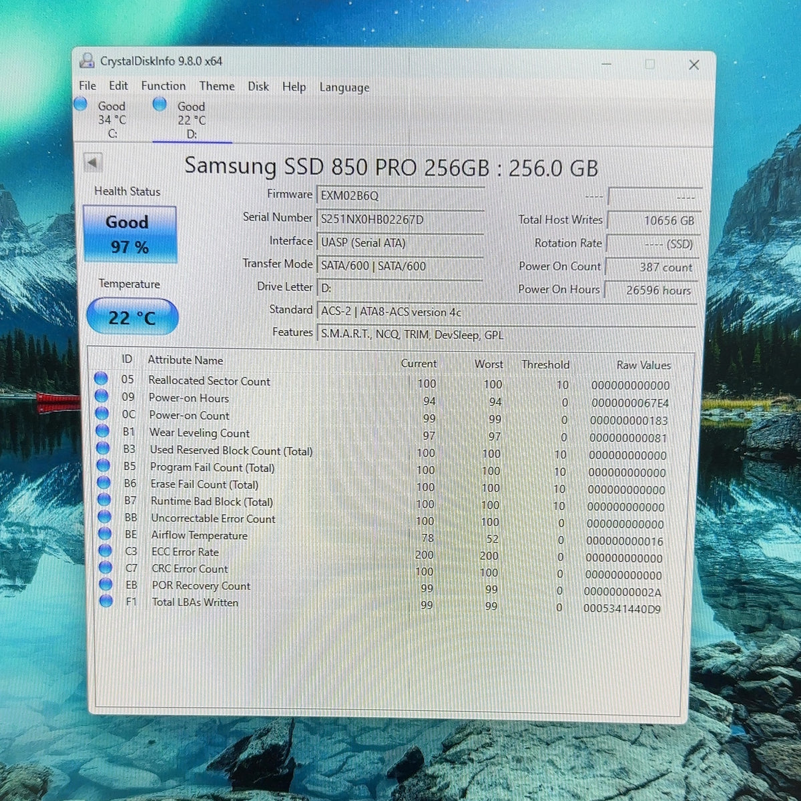Click status orb of Power-on Hours row
The width and height of the screenshot is (801, 801).
(x=101, y=396)
